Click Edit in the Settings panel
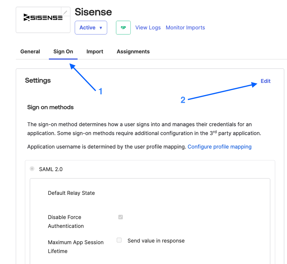 click(x=265, y=81)
